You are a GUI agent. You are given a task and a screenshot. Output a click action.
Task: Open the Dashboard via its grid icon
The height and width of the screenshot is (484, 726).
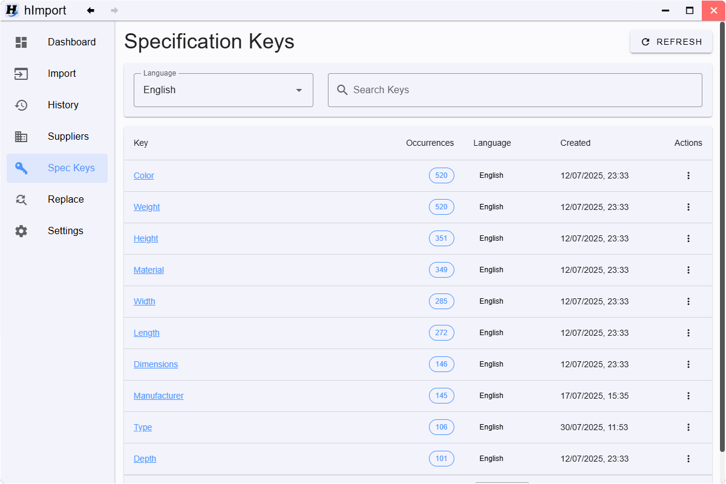click(21, 42)
